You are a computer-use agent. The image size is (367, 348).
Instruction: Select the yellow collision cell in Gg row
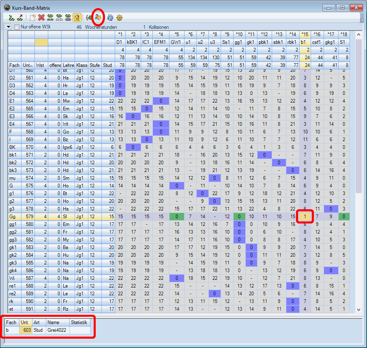[305, 217]
